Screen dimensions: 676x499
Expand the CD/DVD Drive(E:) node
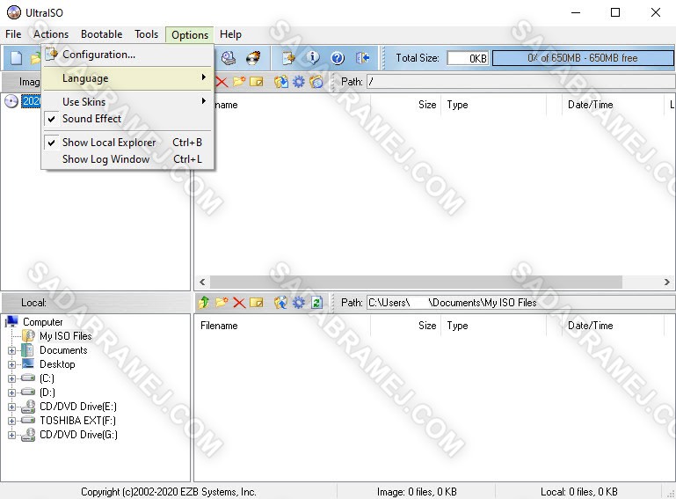[11, 407]
